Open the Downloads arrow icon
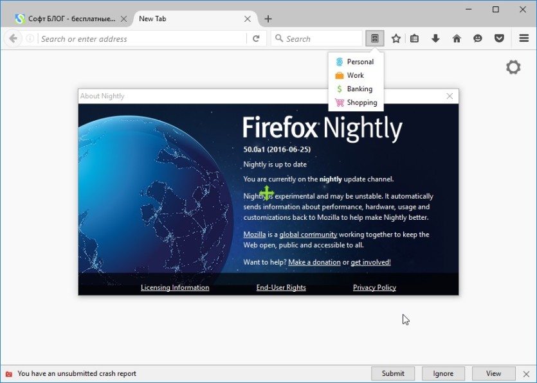This screenshot has height=383, width=537. point(435,39)
